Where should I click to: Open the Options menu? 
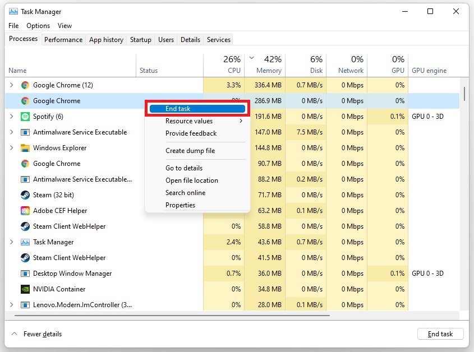pos(38,26)
